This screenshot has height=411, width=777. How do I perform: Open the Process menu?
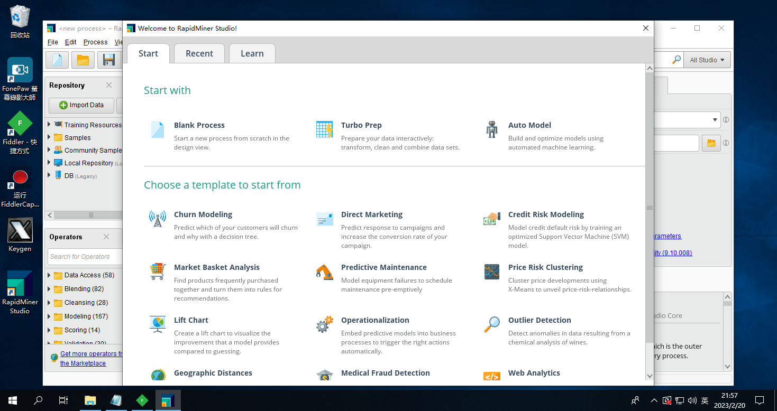pos(96,42)
